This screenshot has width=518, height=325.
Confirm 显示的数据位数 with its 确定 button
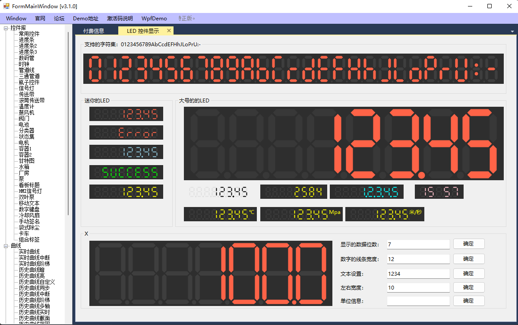click(468, 244)
